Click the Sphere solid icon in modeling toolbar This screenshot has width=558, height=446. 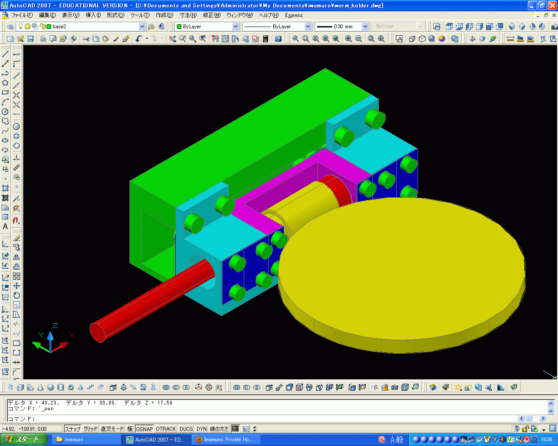51,387
